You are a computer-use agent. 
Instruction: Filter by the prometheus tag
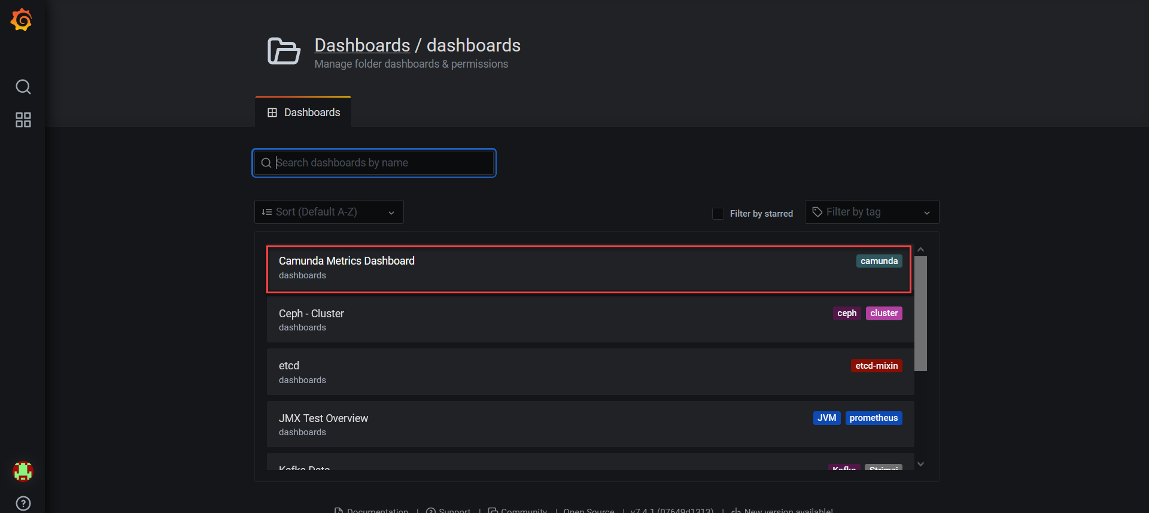[874, 418]
